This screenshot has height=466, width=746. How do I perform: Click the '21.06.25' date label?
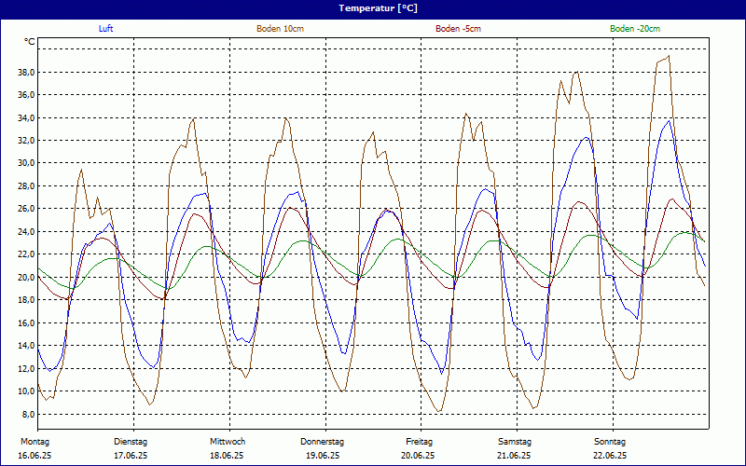pos(514,456)
